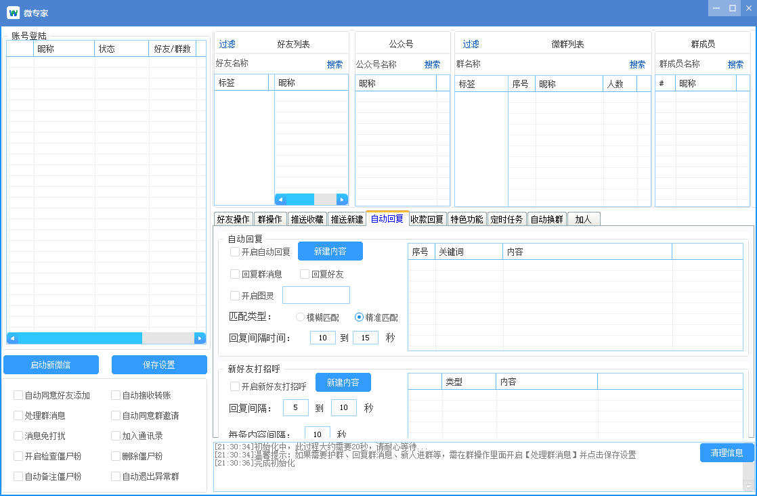Enable 开启图灵 checkbox
The image size is (757, 496).
pos(235,296)
